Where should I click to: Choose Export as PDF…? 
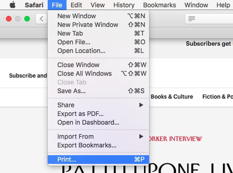(98, 114)
